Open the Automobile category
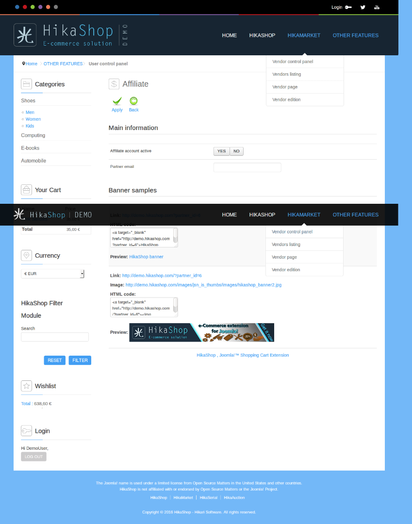 coord(33,161)
